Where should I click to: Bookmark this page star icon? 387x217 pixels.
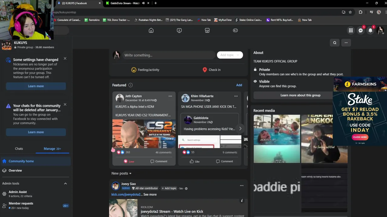350,12
